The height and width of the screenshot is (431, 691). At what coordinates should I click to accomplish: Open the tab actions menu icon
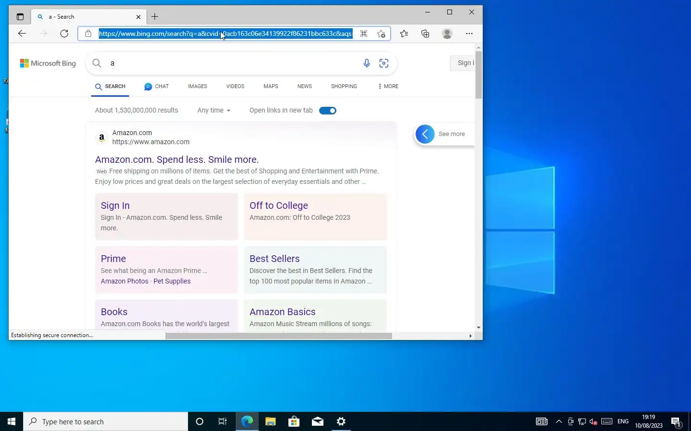(20, 17)
